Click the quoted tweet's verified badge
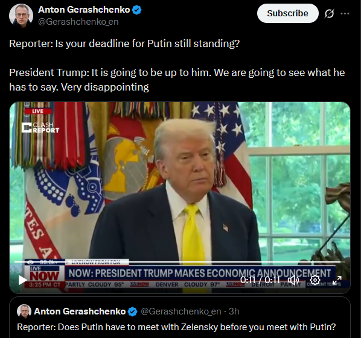361x338 pixels. point(132,311)
